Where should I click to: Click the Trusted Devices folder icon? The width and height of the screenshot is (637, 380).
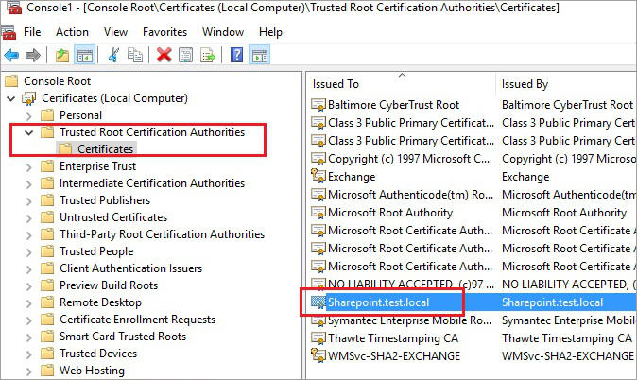[x=47, y=354]
